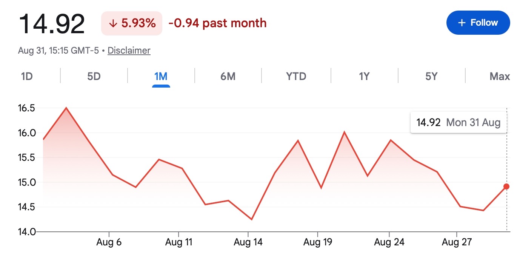
Task: Click the -0.94 past month text
Action: click(x=218, y=23)
